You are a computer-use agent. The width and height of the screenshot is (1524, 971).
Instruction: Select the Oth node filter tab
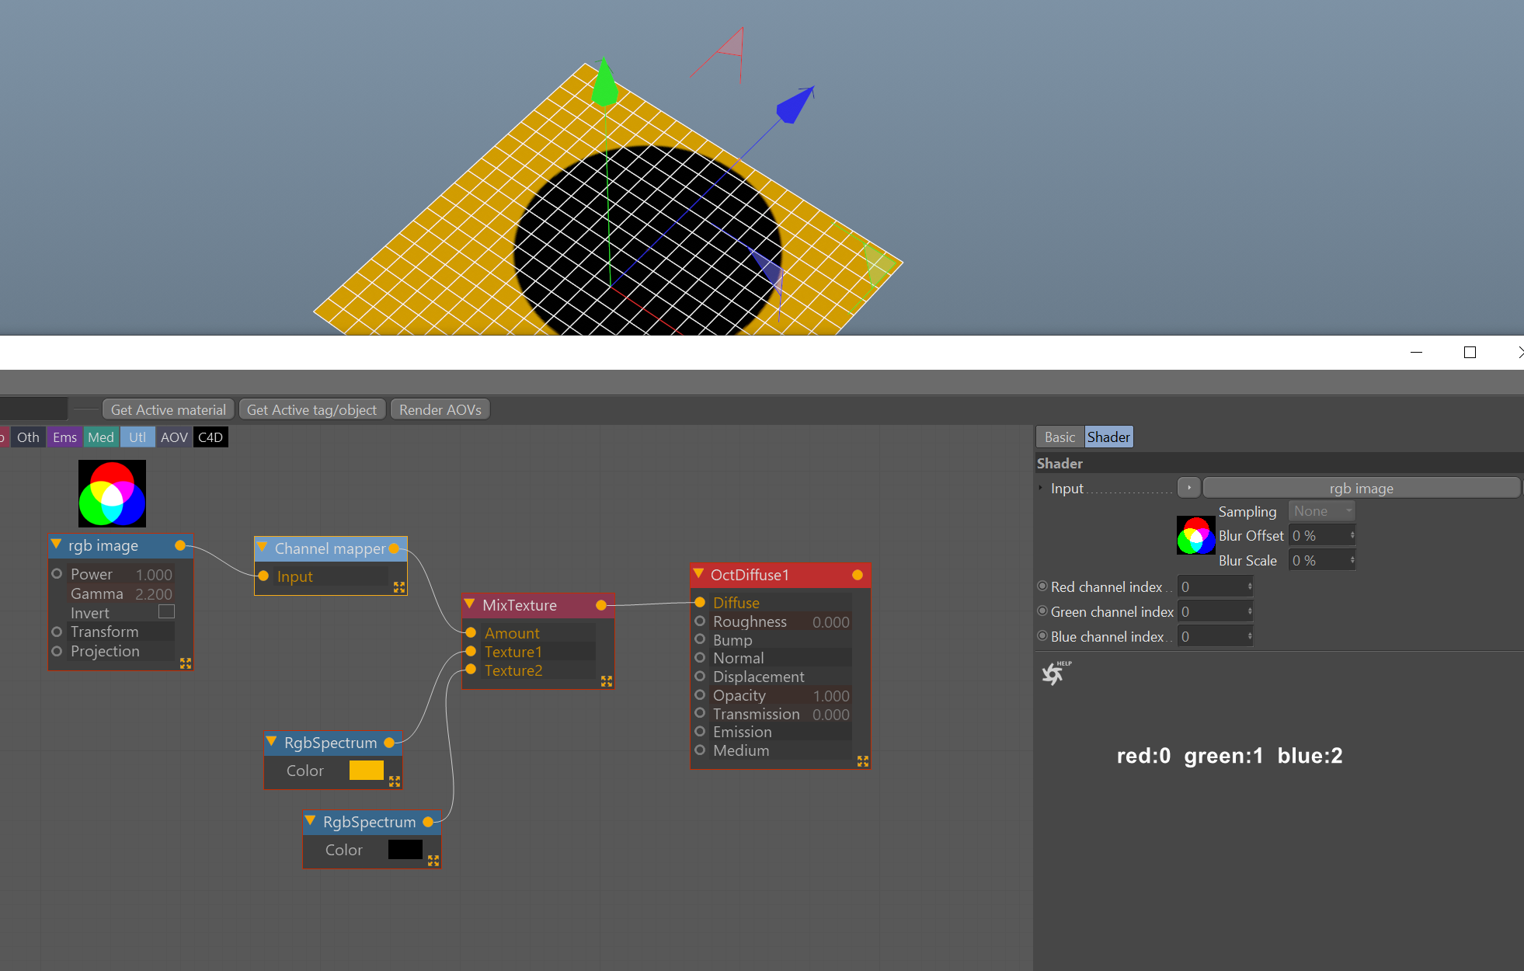coord(28,437)
